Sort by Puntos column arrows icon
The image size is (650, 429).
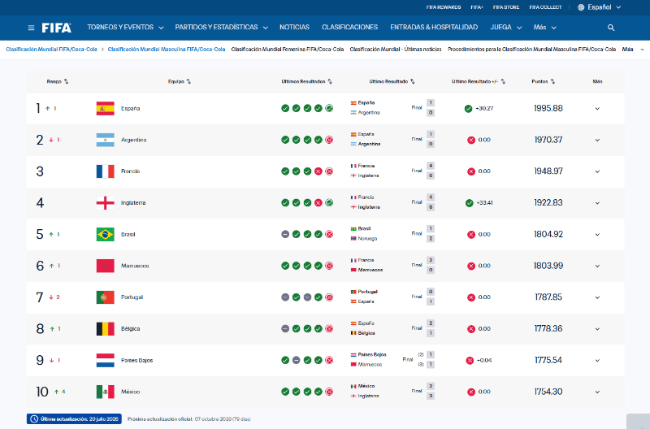coord(552,81)
